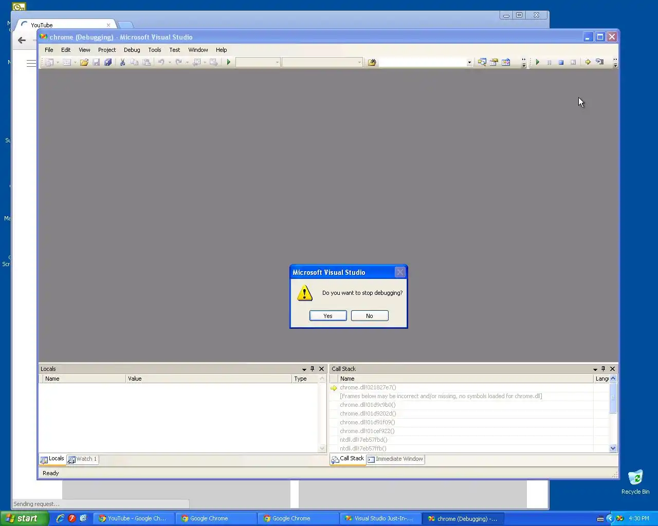Click the Step Into icon
The width and height of the screenshot is (658, 526).
coord(600,62)
